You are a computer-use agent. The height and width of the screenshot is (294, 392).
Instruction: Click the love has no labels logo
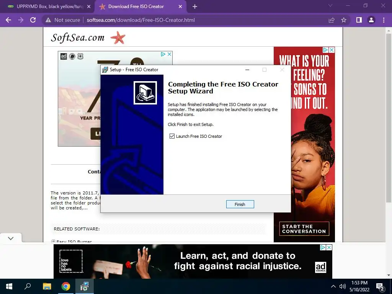[71, 261]
